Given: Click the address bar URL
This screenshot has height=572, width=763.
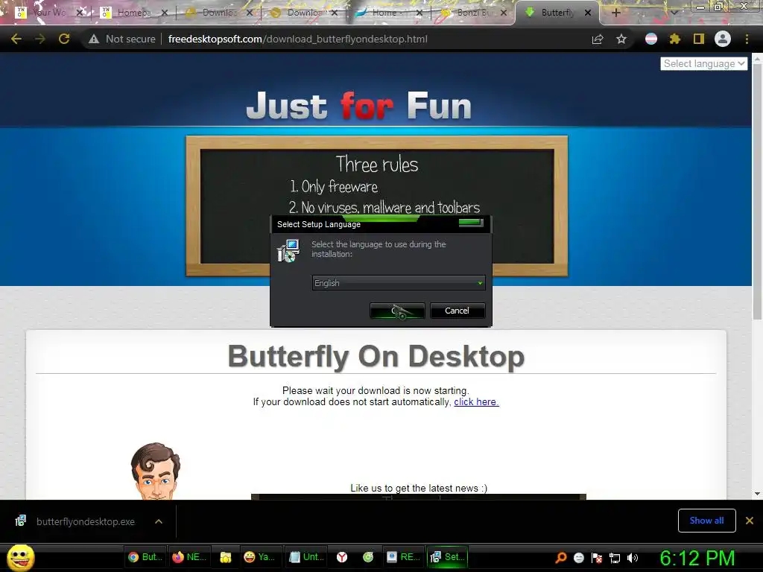Looking at the screenshot, I should (x=298, y=39).
